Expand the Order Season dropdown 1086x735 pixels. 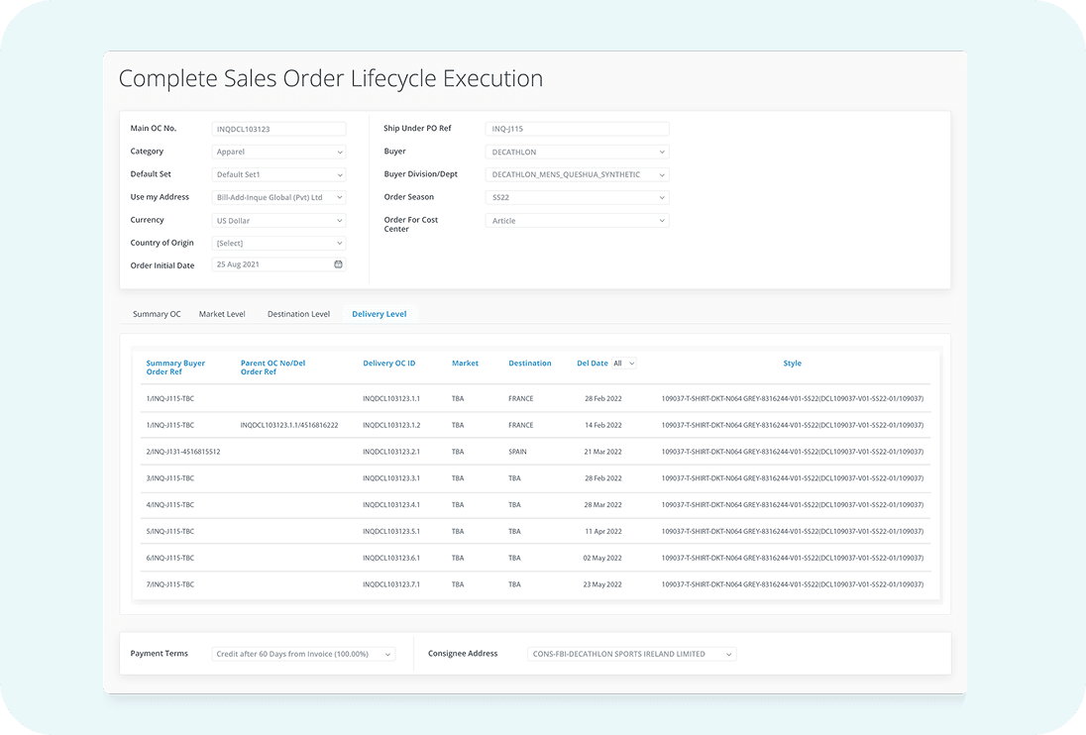(578, 198)
